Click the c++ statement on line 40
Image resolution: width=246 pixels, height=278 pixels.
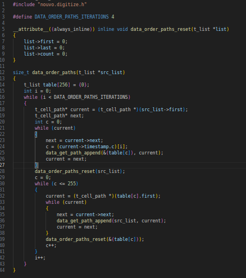pyautogui.click(x=51, y=245)
